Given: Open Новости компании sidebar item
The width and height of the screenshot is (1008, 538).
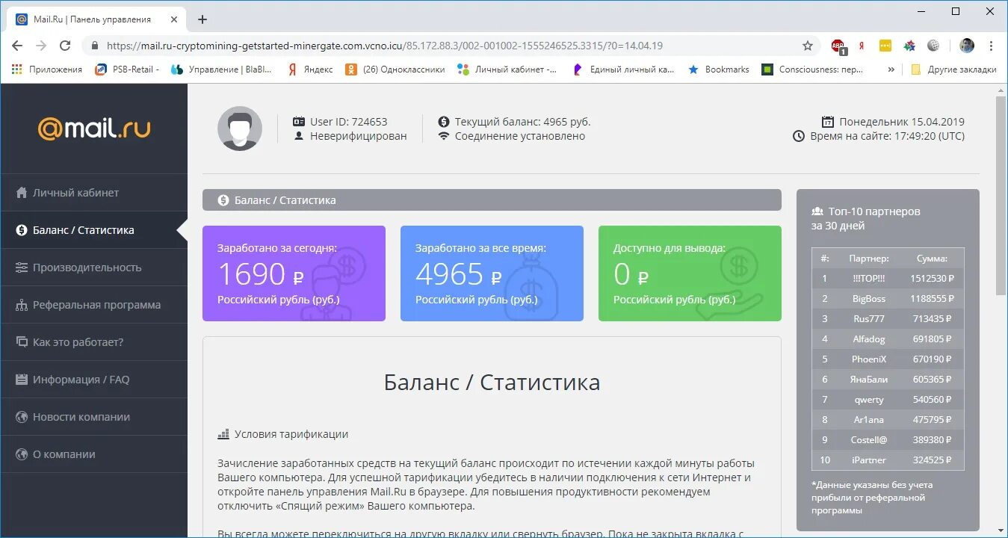Looking at the screenshot, I should tap(94, 417).
